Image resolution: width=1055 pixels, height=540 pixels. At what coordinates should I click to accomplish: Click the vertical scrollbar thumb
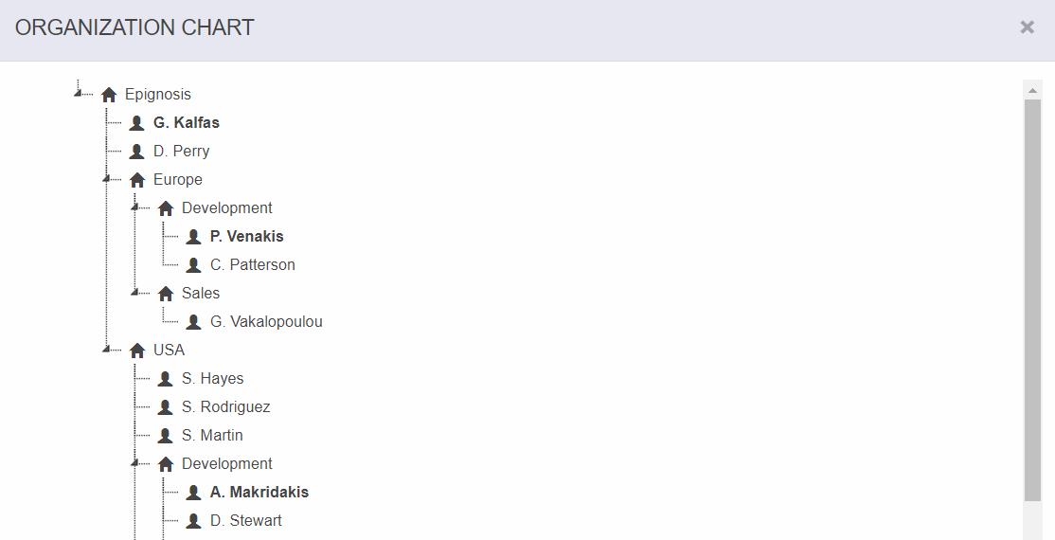pos(1032,298)
